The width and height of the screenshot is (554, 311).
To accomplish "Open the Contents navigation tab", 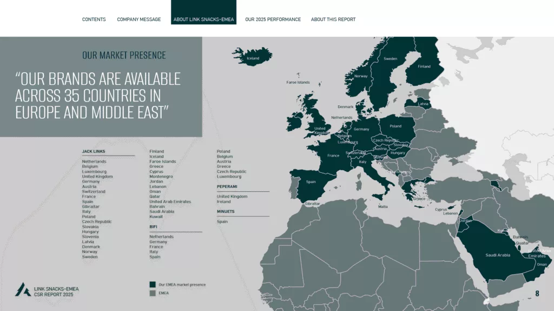I will (x=94, y=19).
